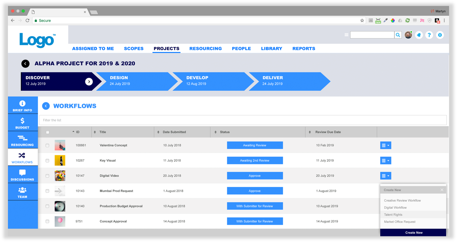457x242 pixels.
Task: Close the browser tab
Action: (x=85, y=12)
